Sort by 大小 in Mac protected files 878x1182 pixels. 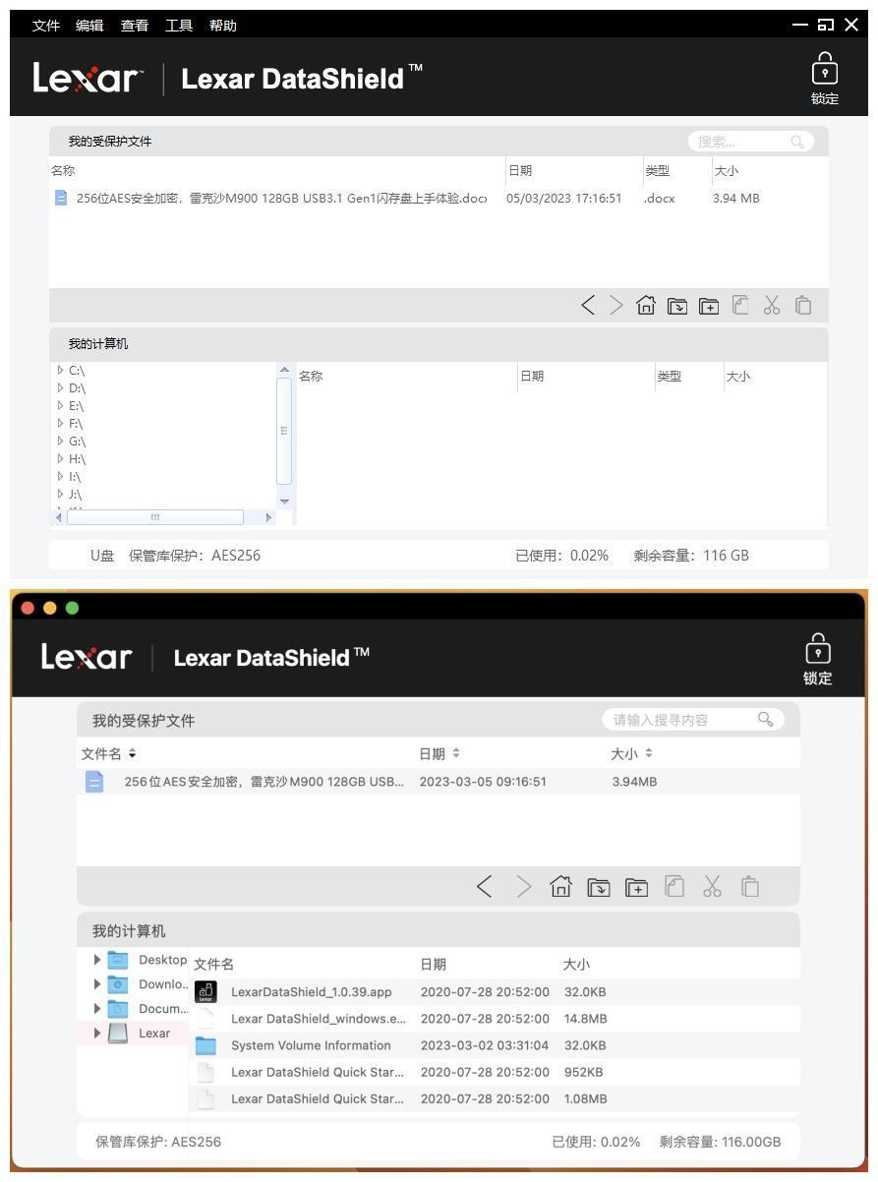(x=631, y=754)
